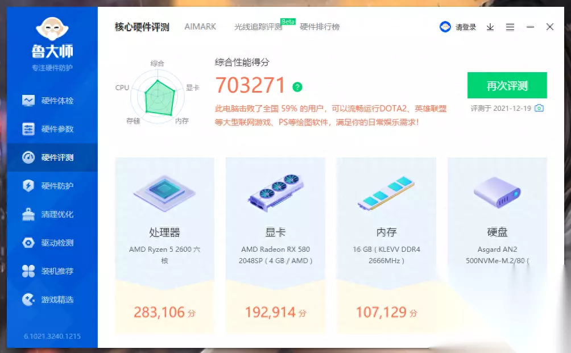
Task: Click the memory stick illustration
Action: click(x=386, y=193)
